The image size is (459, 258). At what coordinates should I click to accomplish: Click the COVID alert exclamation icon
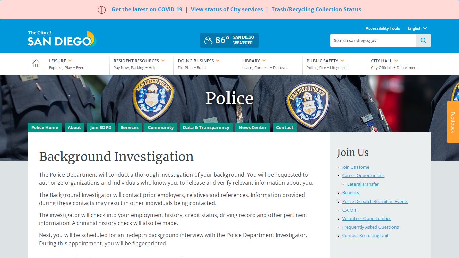(x=102, y=10)
